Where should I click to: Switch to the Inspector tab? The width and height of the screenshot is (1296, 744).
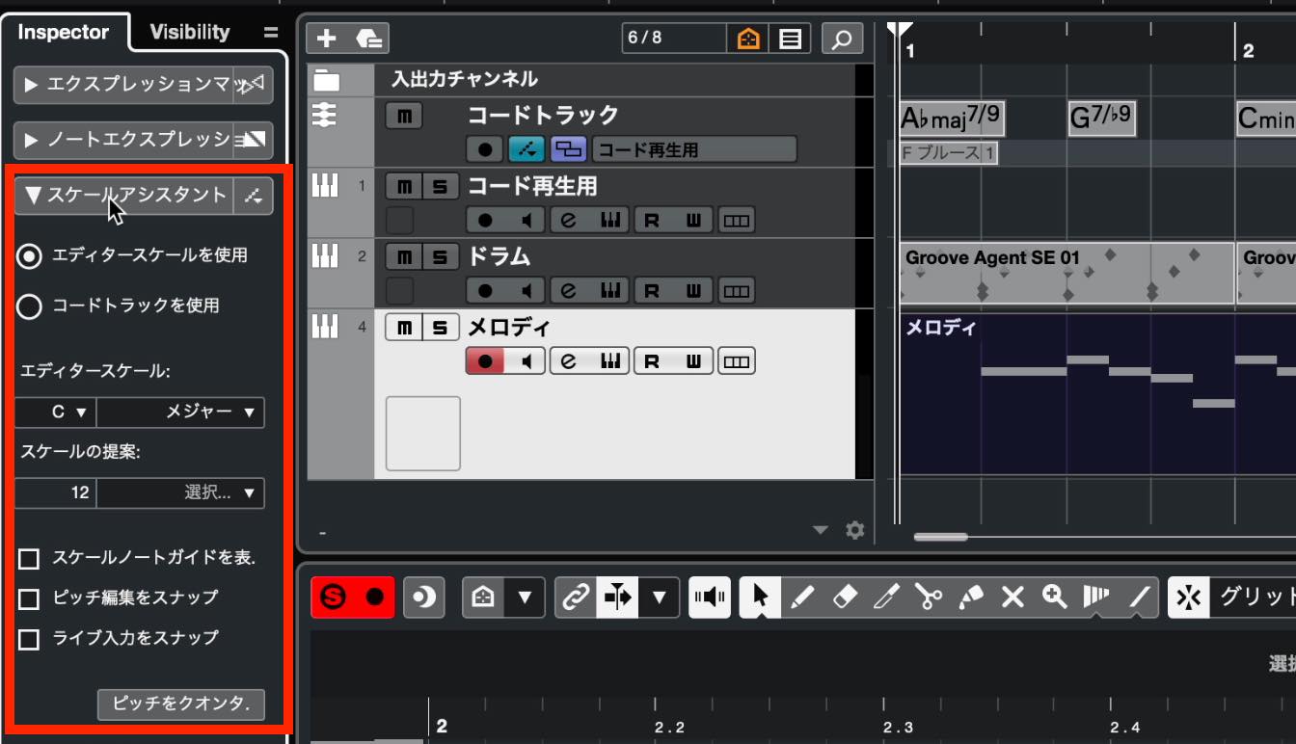point(64,32)
